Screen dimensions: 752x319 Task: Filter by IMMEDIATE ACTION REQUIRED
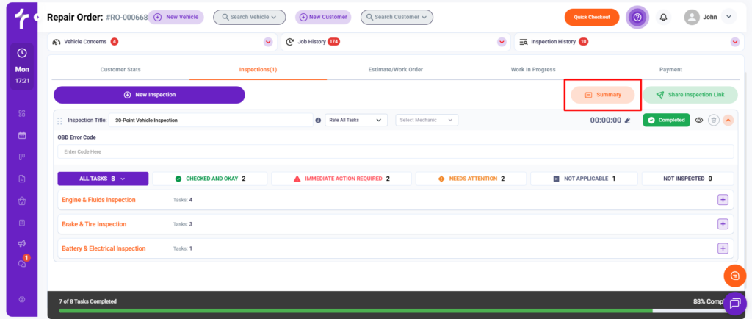tap(341, 179)
